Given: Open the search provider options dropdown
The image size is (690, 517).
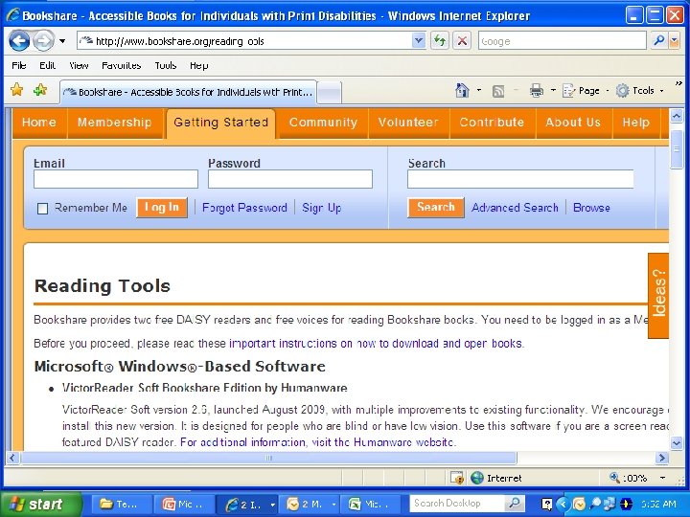Looking at the screenshot, I should (x=674, y=41).
